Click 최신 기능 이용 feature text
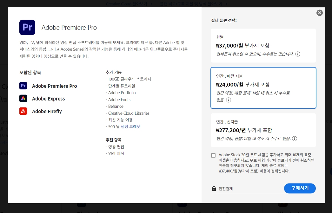Screen dimensions: 332x213 point(120,120)
